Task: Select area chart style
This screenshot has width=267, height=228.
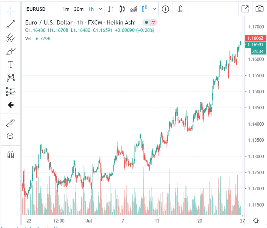Action: click(x=133, y=9)
